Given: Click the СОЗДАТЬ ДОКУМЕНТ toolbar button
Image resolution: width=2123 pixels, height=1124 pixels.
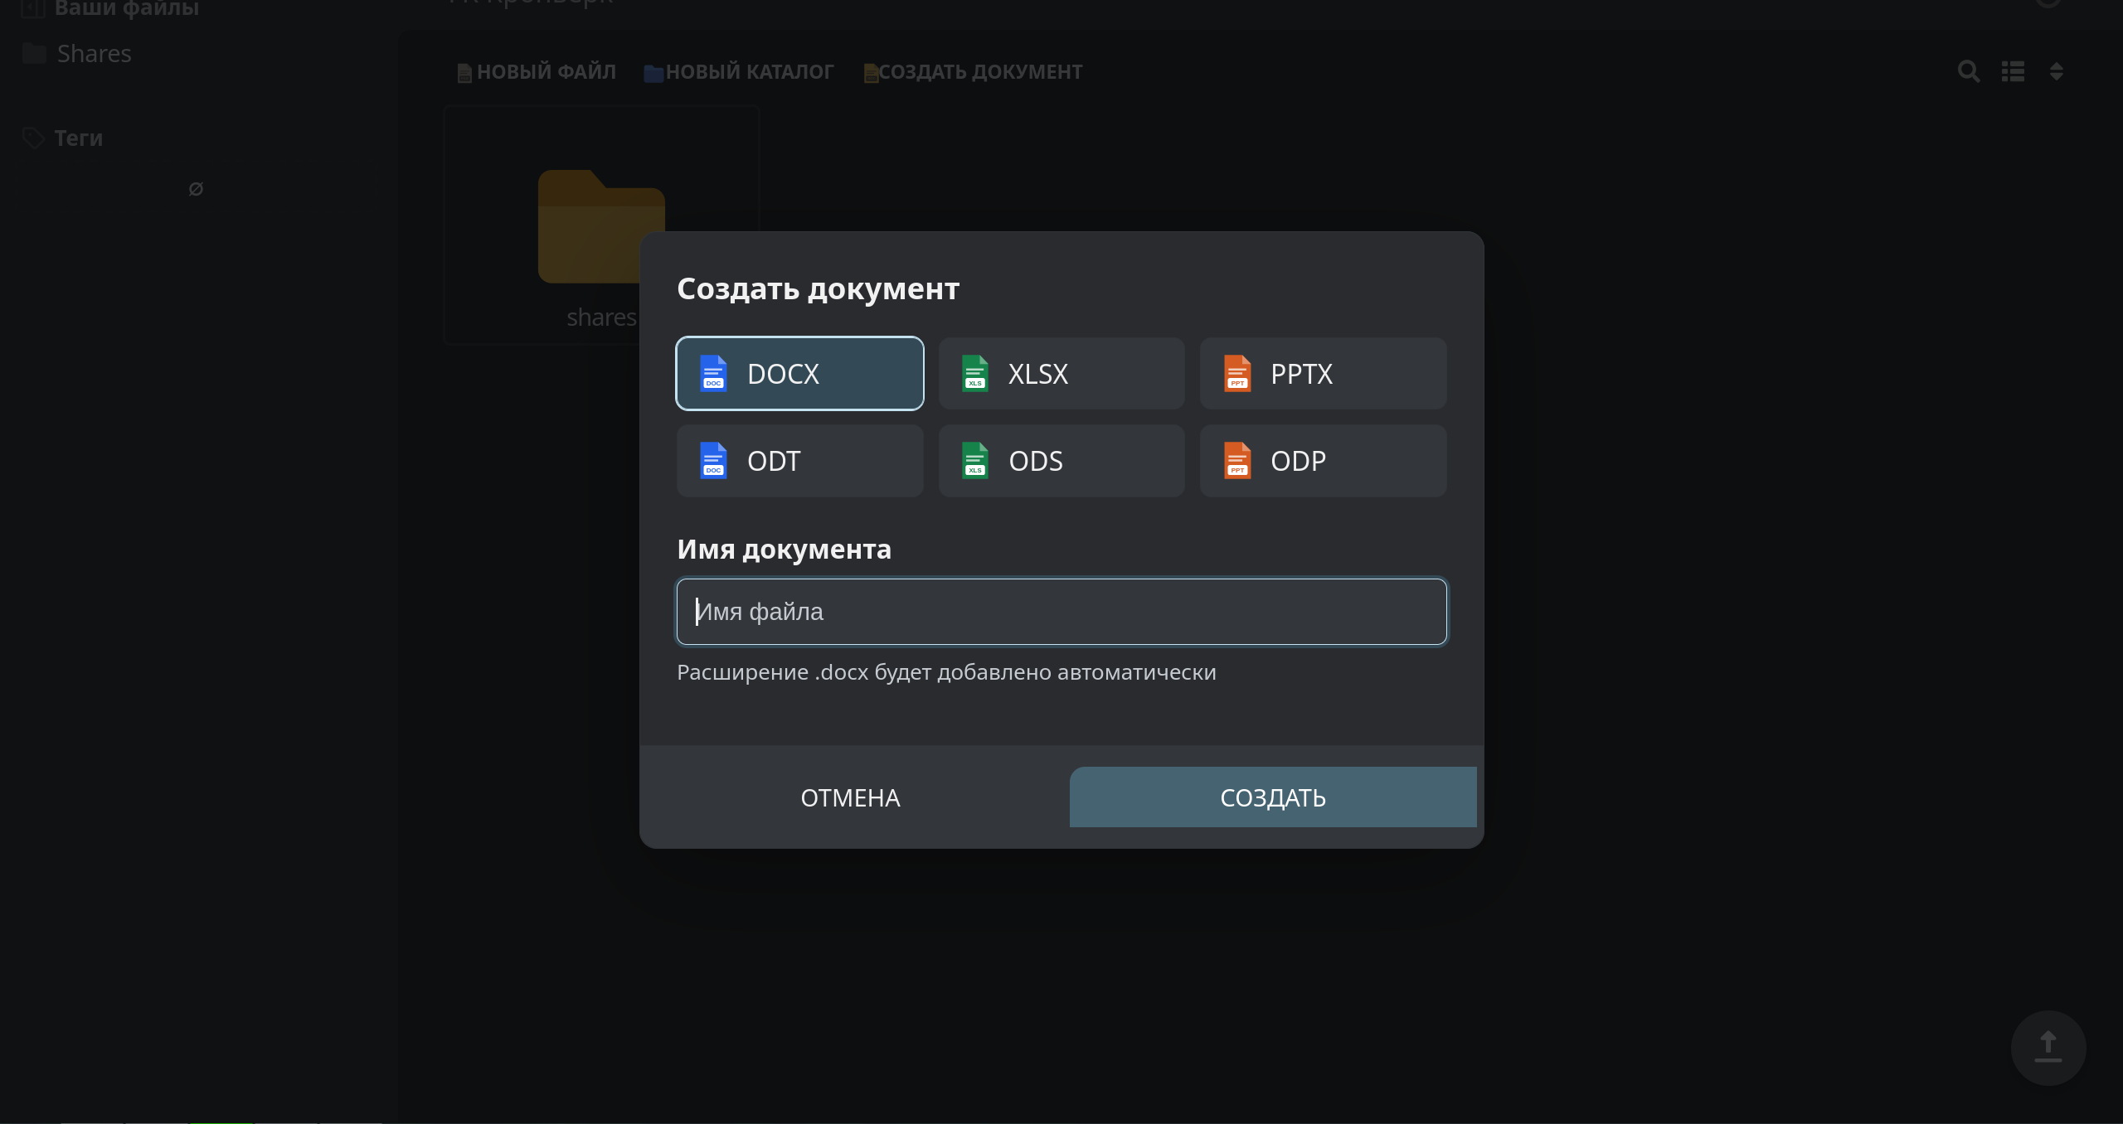Looking at the screenshot, I should 973,72.
